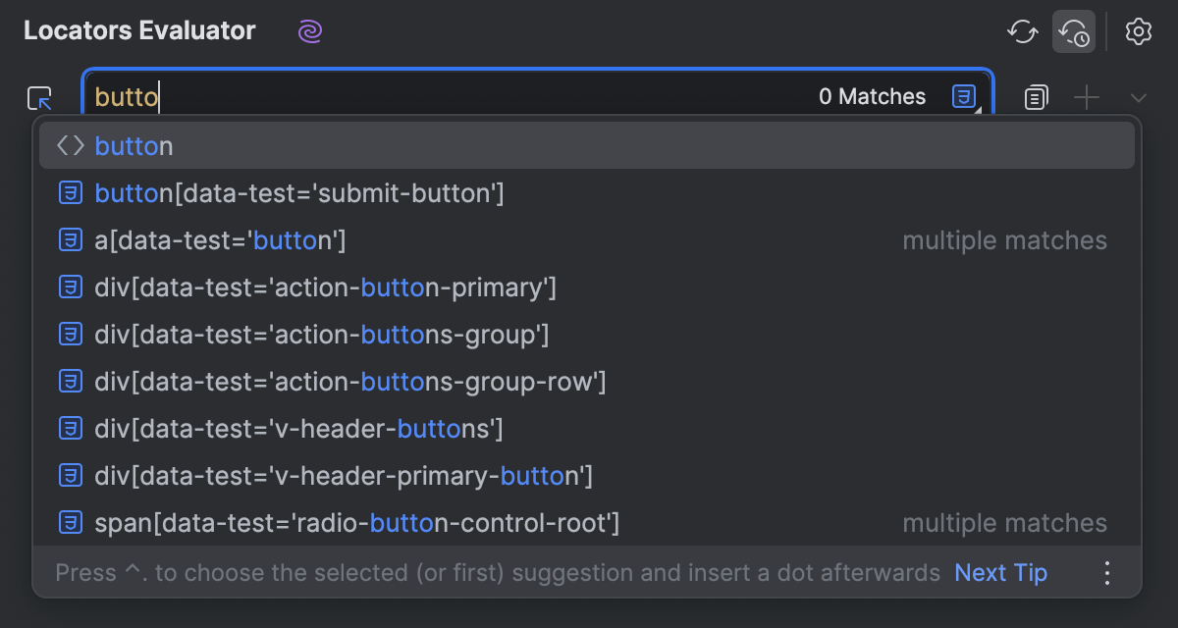This screenshot has height=628, width=1178.
Task: Click the blue badge beside the submit-button locator
Action: point(70,192)
